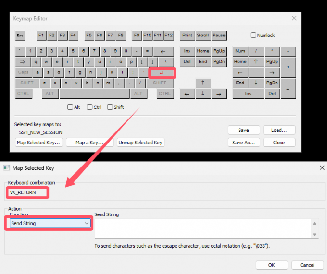Select the left SHIFT key
This screenshot has height=274, width=327.
(27, 83)
